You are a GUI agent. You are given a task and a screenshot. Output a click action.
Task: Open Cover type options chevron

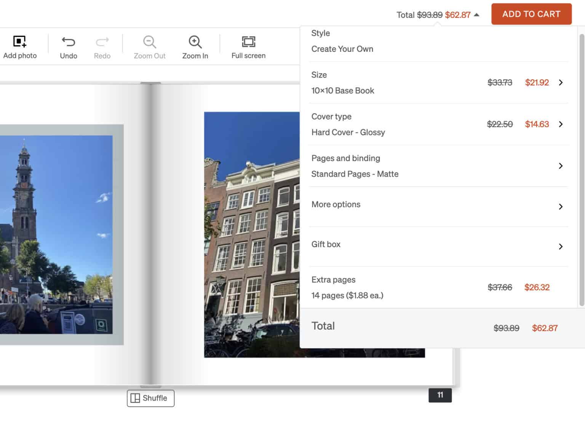point(561,124)
